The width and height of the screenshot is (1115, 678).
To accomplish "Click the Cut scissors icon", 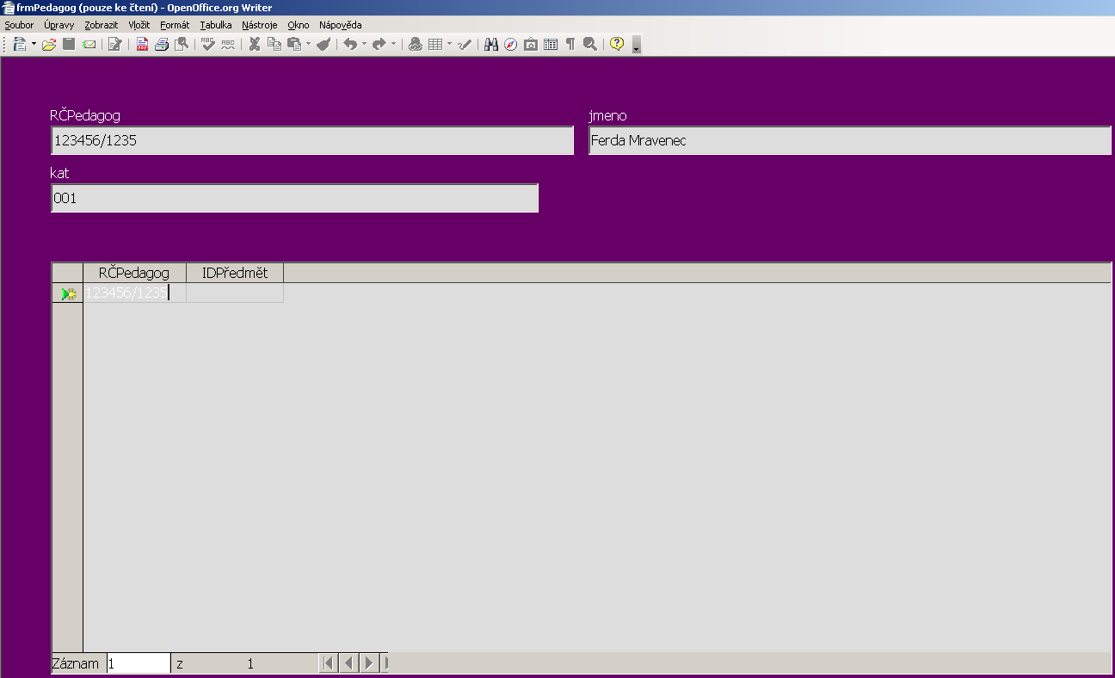I will [x=255, y=44].
